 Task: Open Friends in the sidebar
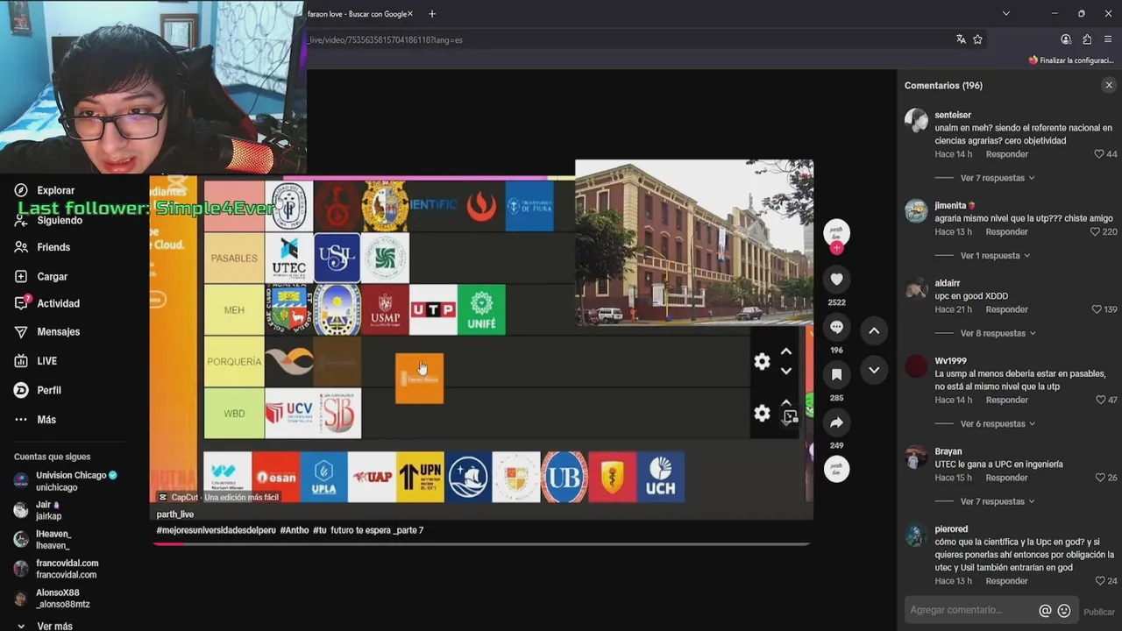point(43,247)
